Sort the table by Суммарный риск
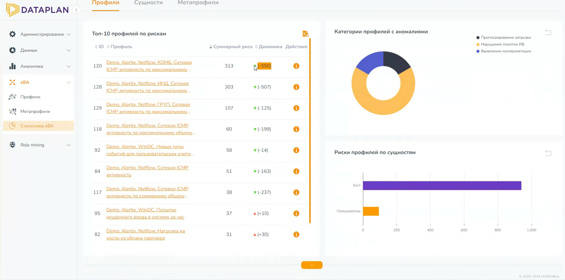 click(x=231, y=47)
